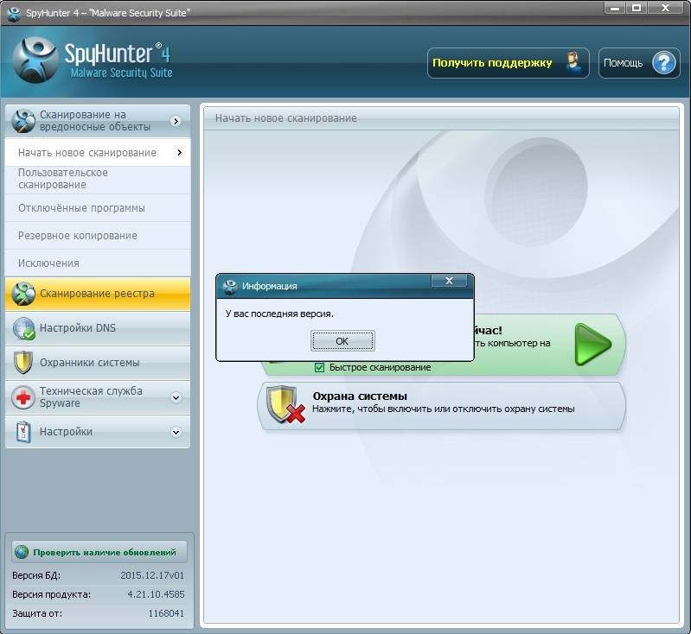
Task: Open Резервное копирование
Action: coord(98,236)
